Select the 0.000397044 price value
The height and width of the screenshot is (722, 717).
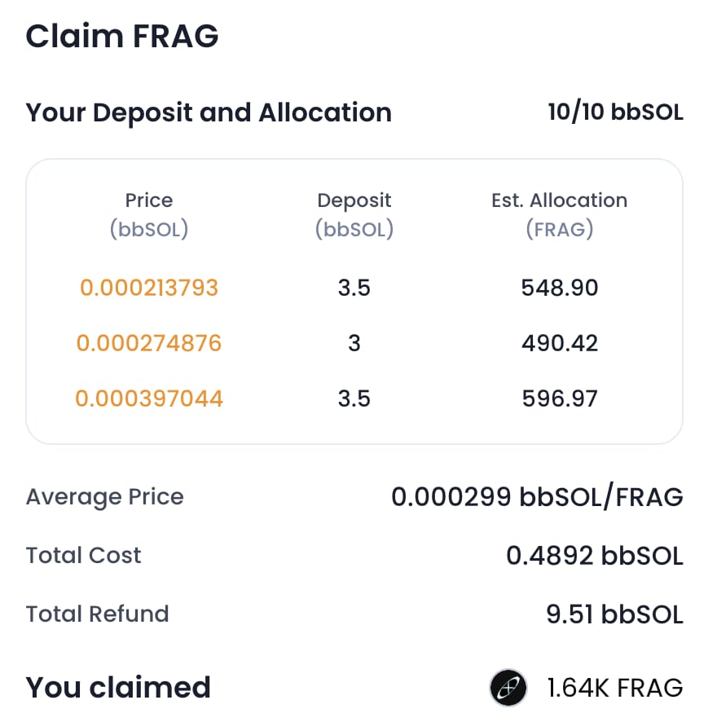click(149, 398)
